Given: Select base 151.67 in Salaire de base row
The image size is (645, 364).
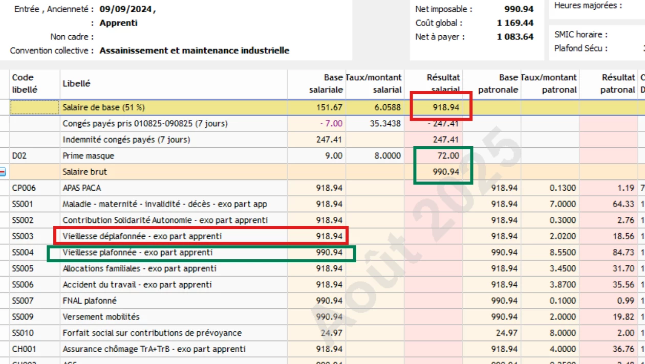Looking at the screenshot, I should pos(330,107).
